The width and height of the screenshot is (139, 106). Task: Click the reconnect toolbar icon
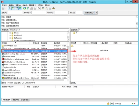[x=39, y=8]
